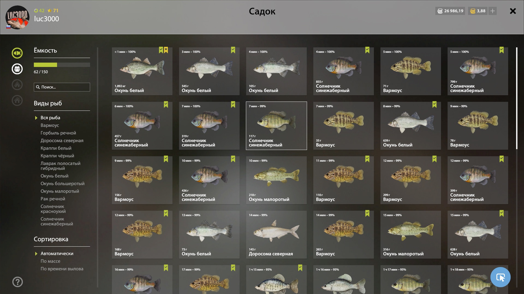Image resolution: width=524 pixels, height=294 pixels.
Task: Filter by Краппи чёрный species
Action: (x=57, y=156)
